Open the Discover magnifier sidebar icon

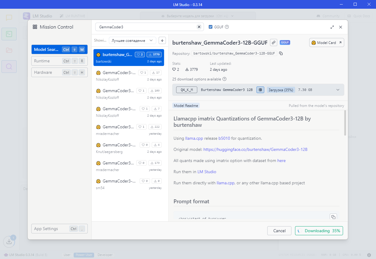9,67
